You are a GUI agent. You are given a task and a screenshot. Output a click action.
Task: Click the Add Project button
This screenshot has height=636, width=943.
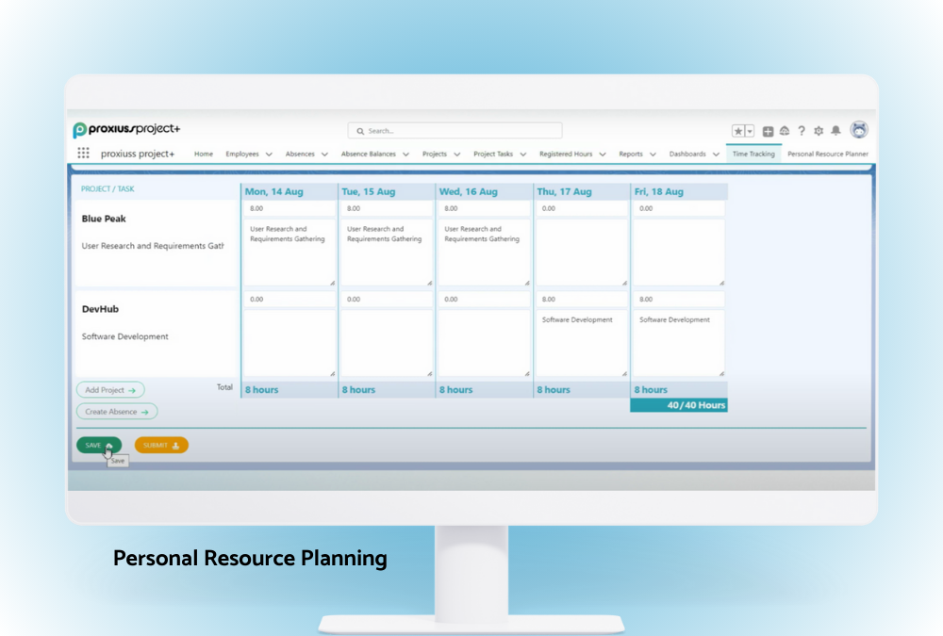[x=110, y=390]
